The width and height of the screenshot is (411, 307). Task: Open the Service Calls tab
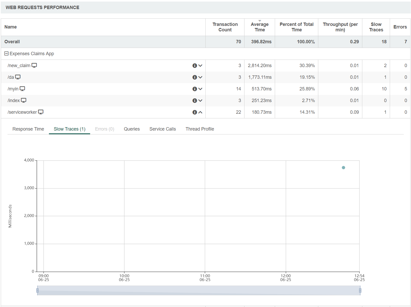pyautogui.click(x=162, y=129)
